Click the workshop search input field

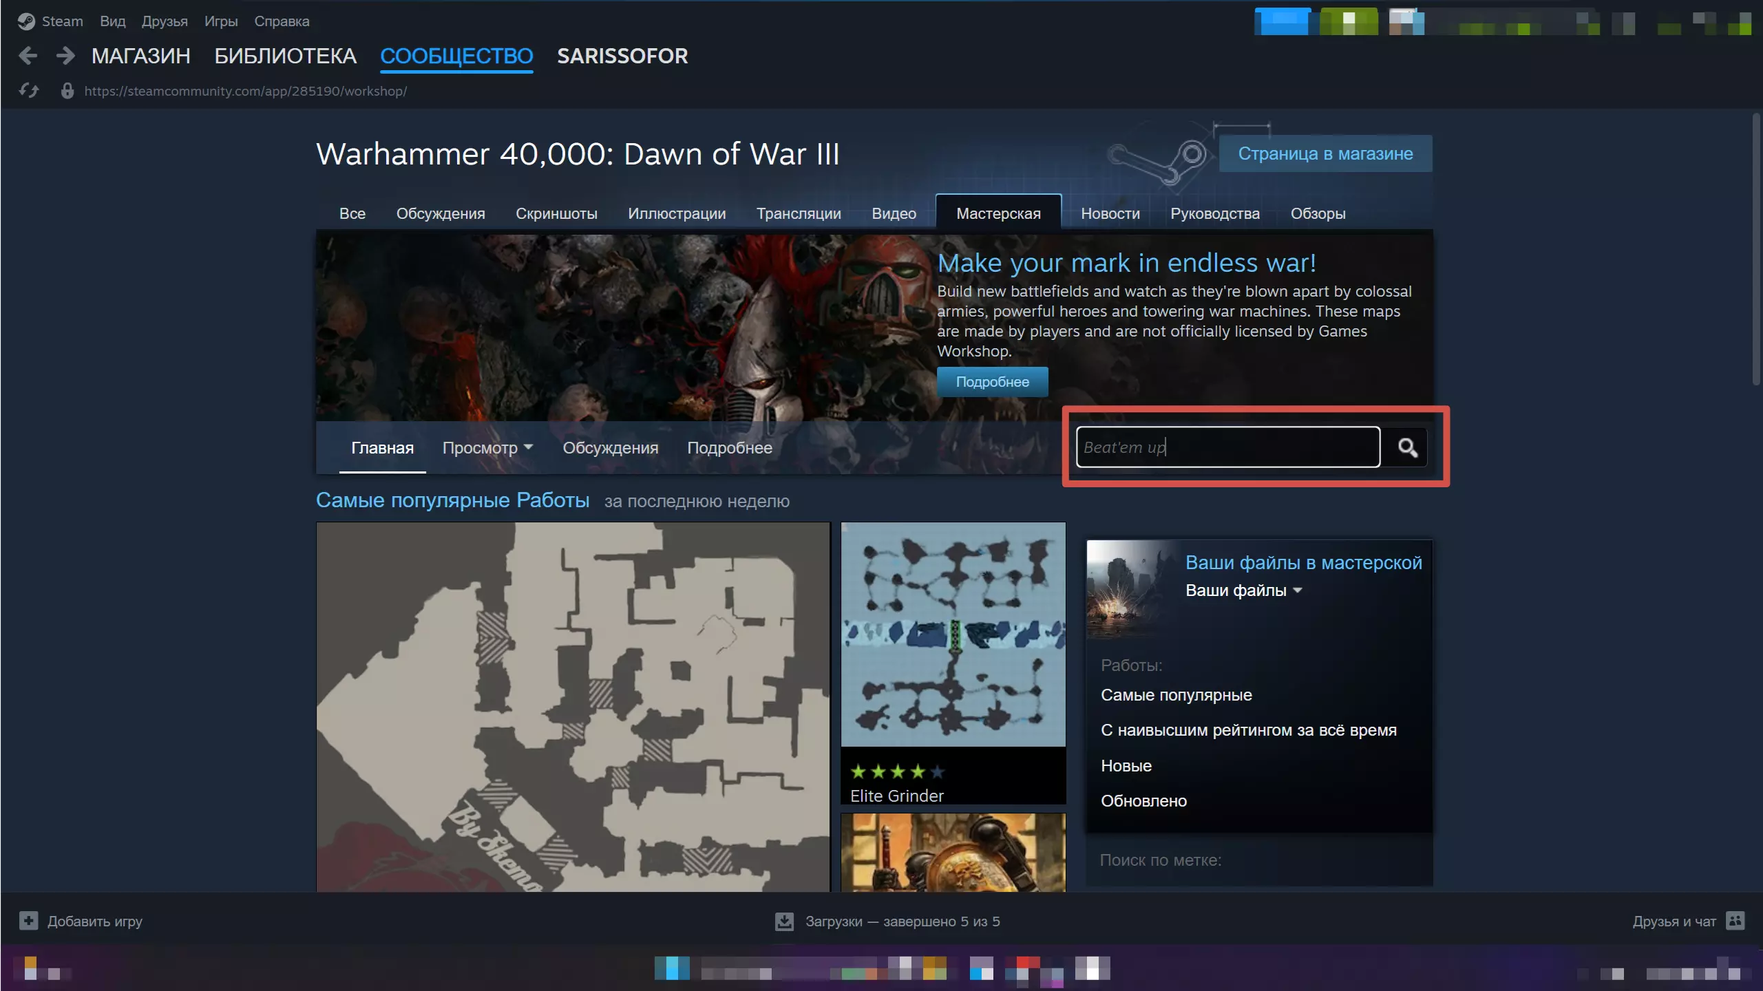(1227, 447)
